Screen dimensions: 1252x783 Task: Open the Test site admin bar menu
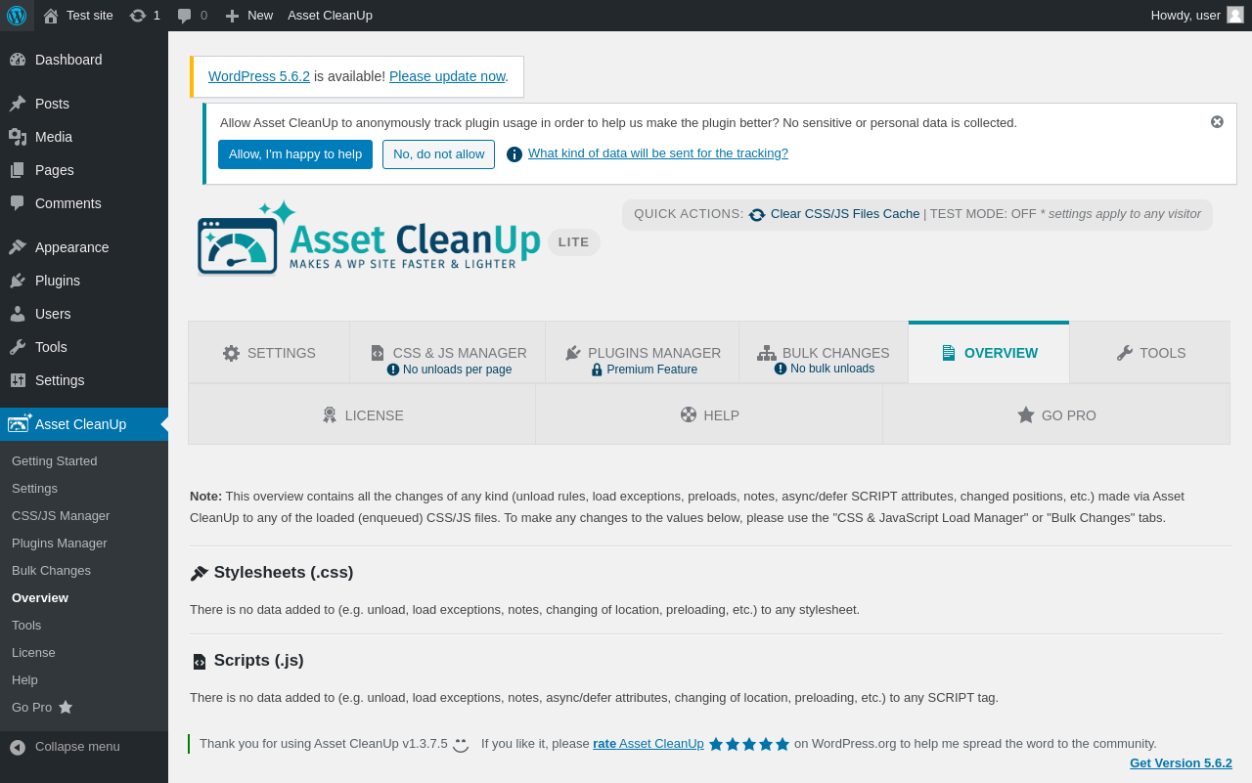click(x=78, y=16)
